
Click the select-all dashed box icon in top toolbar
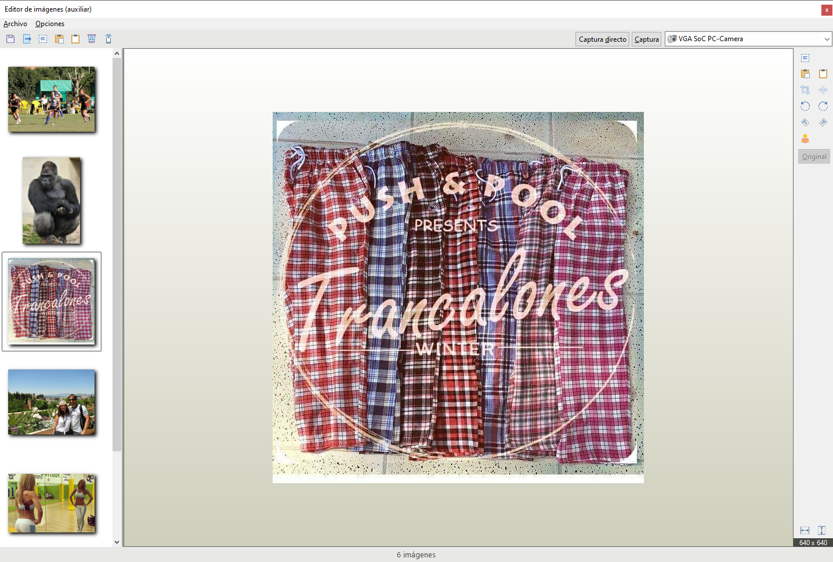(x=43, y=39)
